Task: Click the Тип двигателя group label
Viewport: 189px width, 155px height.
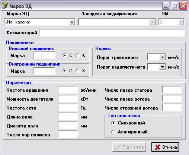Action: tap(124, 116)
